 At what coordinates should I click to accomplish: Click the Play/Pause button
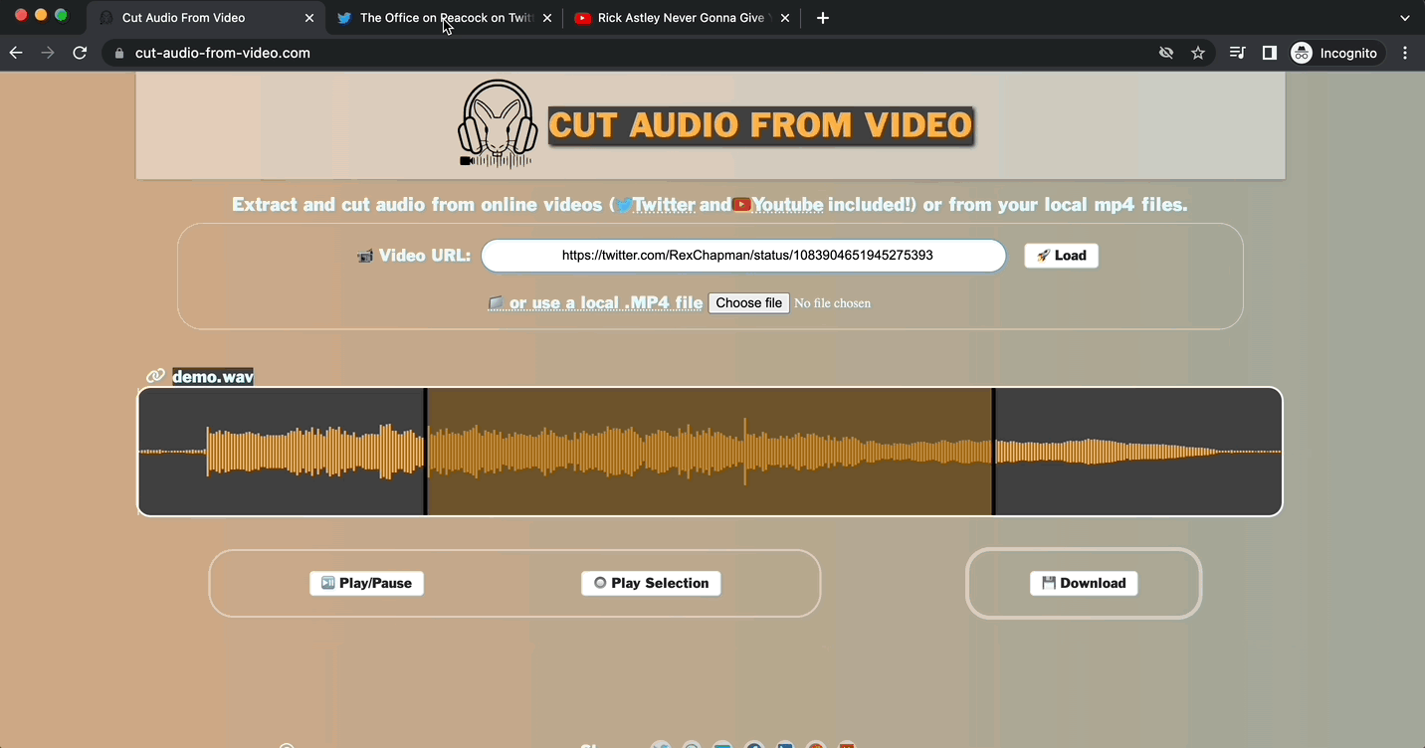click(366, 583)
